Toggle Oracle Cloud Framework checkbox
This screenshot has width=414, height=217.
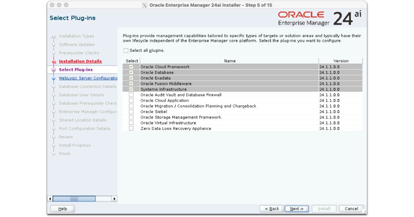[x=131, y=67]
